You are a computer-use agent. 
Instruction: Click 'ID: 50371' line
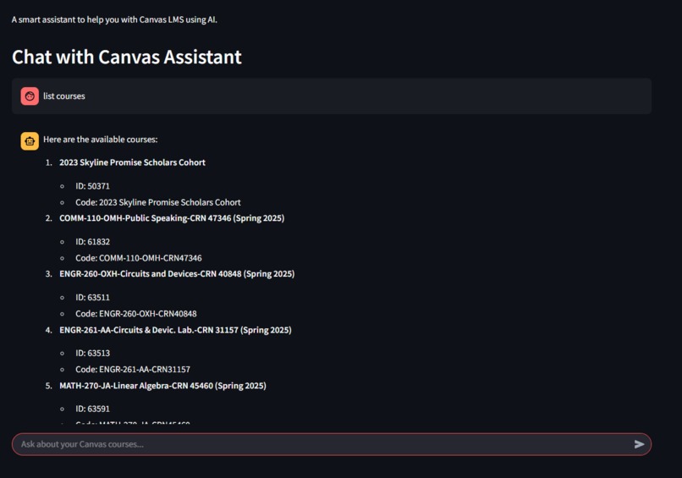click(92, 186)
